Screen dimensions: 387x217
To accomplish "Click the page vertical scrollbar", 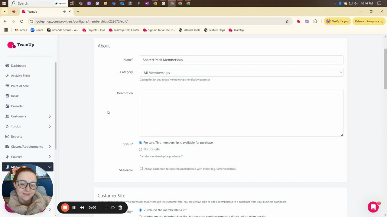I will click(385, 69).
